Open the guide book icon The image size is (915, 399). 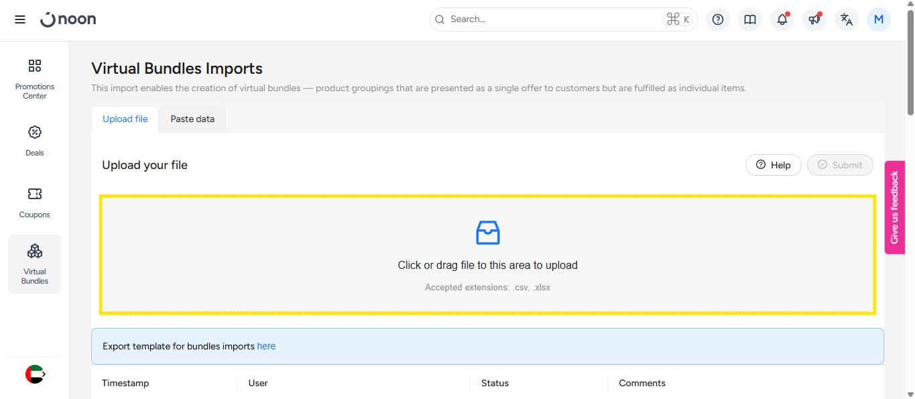(750, 19)
